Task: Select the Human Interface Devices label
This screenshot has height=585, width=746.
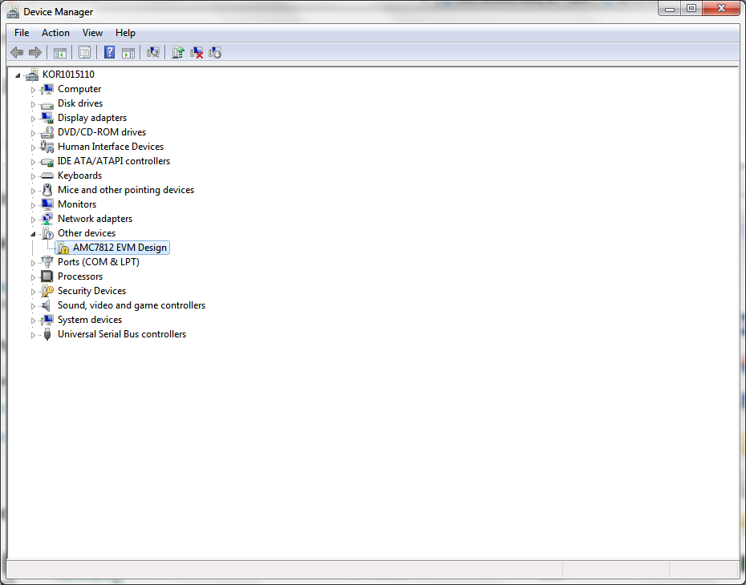Action: coord(111,147)
